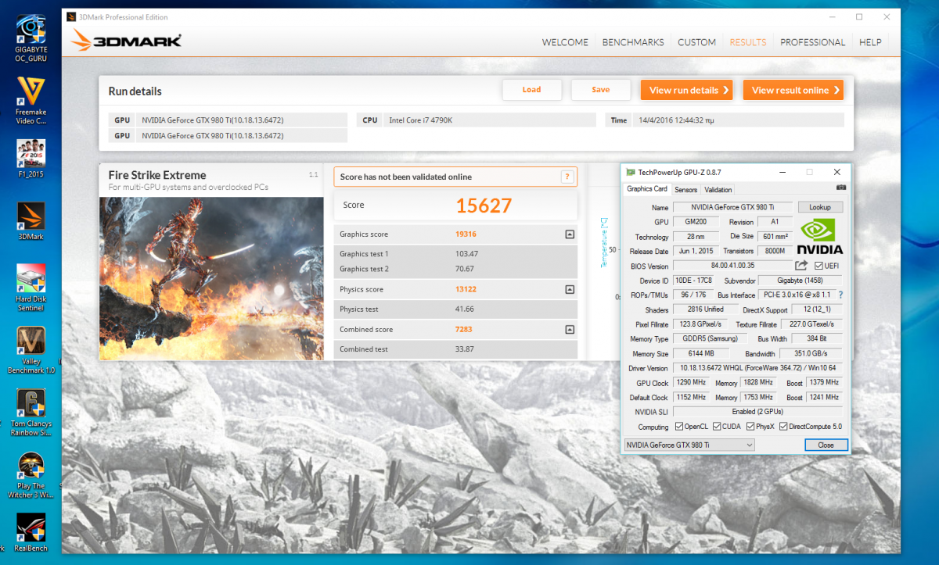Open the HELP menu in 3DMark
This screenshot has width=939, height=565.
coord(870,42)
